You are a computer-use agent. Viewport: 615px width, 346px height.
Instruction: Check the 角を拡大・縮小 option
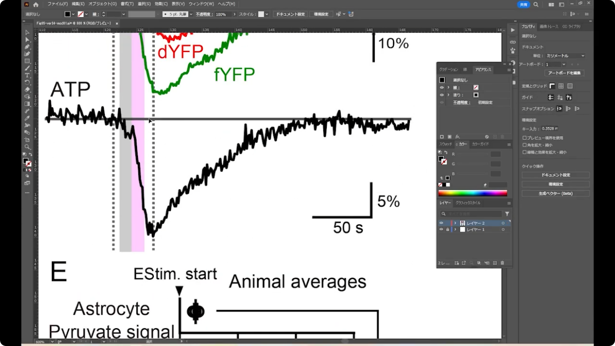pos(525,145)
